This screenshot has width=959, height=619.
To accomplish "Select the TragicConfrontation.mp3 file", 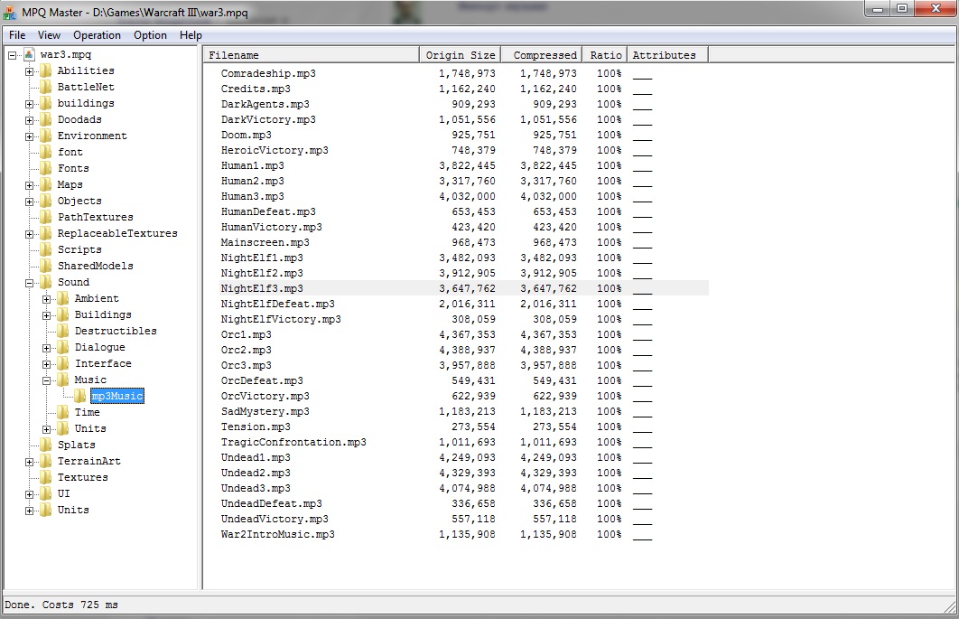I will click(293, 442).
